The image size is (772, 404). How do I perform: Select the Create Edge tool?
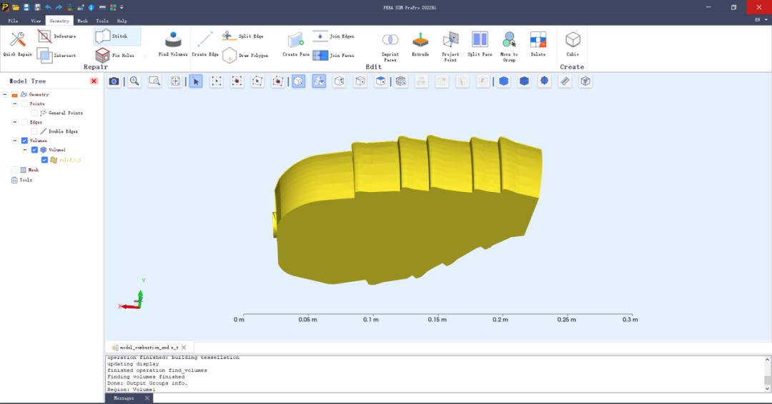(205, 44)
